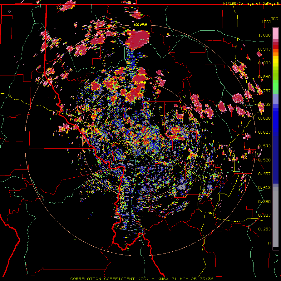
Task: Pick the green segment of the color bar
Action: 276,85
